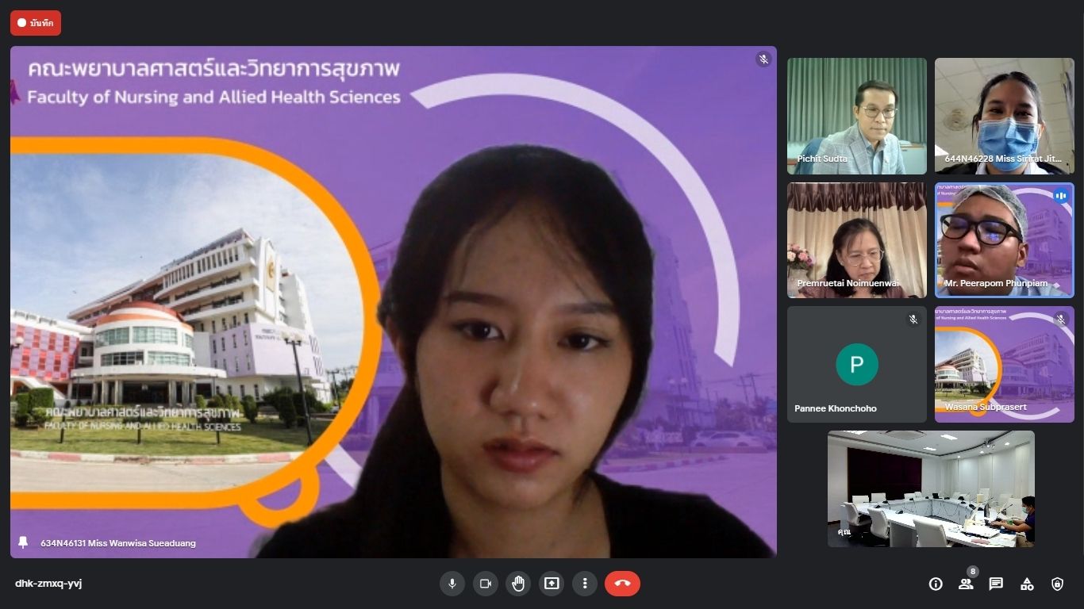Screen dimensions: 1084x609
Task: Open the activities shapes icon
Action: (1027, 584)
